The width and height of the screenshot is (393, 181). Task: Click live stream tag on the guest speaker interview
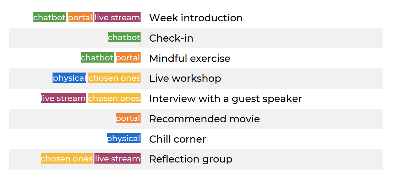pyautogui.click(x=63, y=98)
